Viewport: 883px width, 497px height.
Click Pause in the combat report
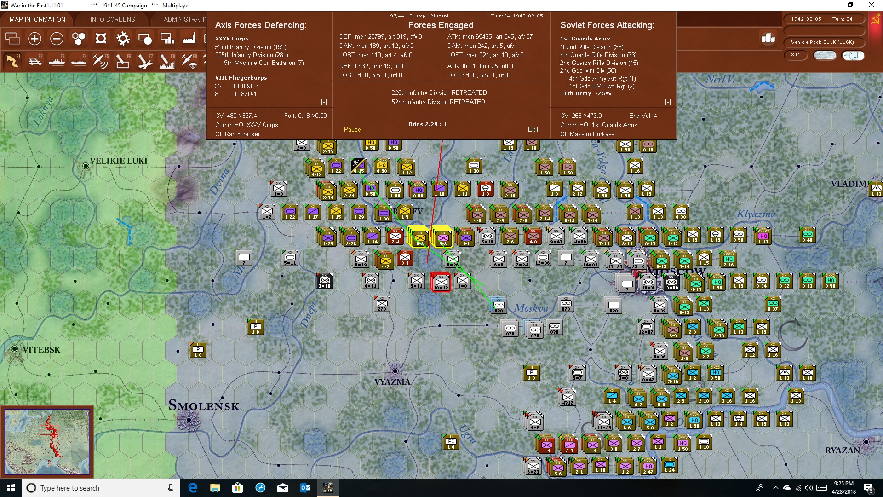(352, 130)
